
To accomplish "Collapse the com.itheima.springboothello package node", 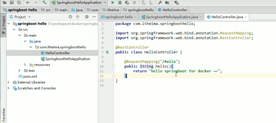I will click(x=31, y=47).
